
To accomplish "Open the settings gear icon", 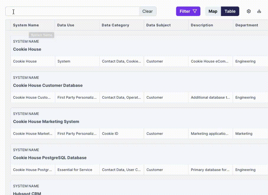I will coord(249,11).
